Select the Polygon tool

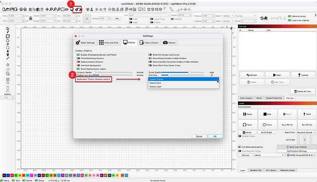[8, 41]
